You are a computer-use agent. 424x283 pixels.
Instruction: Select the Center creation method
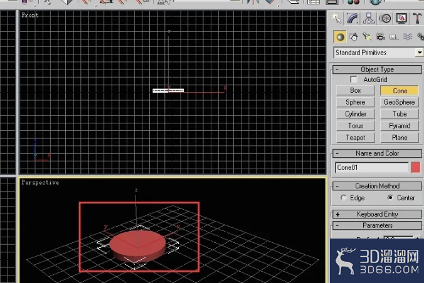coord(390,198)
